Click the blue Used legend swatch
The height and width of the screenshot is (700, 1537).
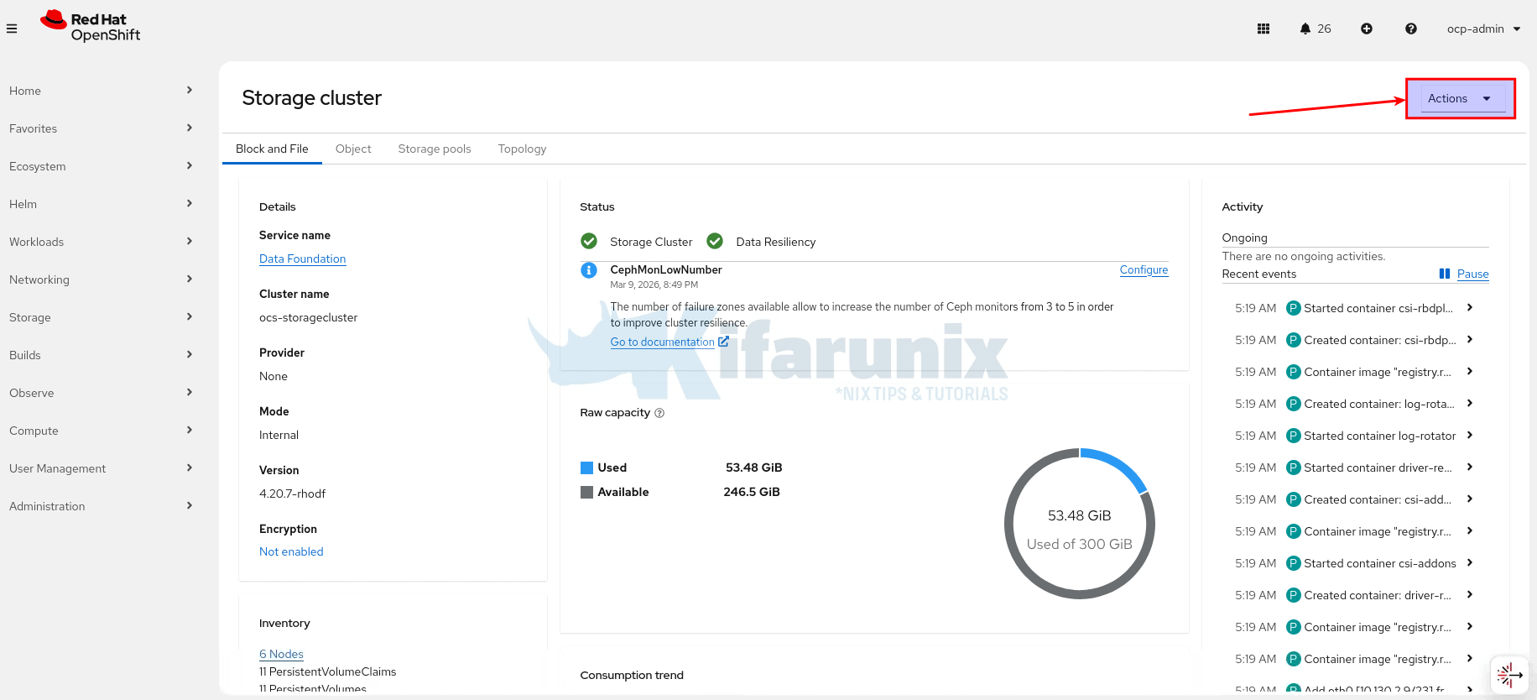[x=586, y=468]
